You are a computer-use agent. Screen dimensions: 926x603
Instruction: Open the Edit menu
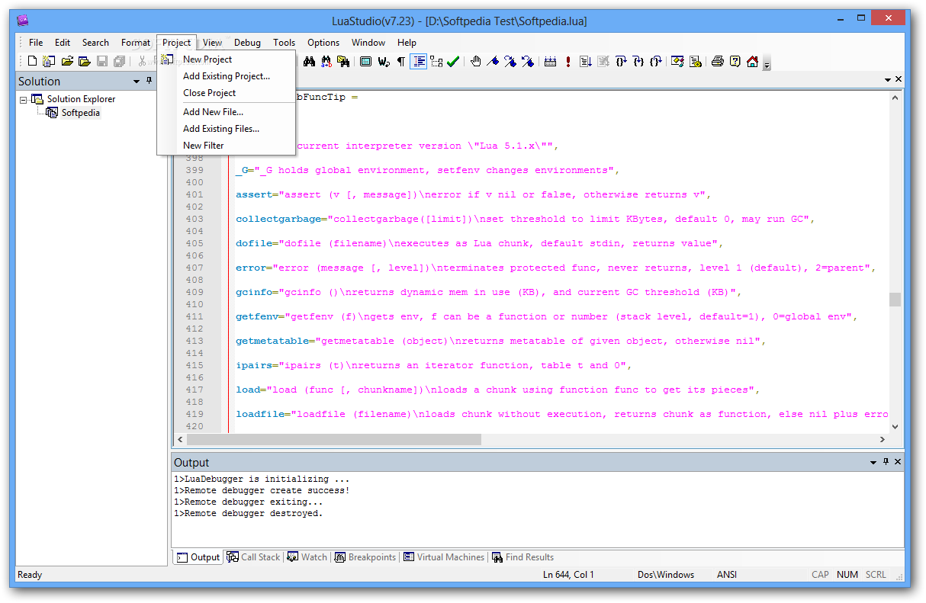(63, 43)
